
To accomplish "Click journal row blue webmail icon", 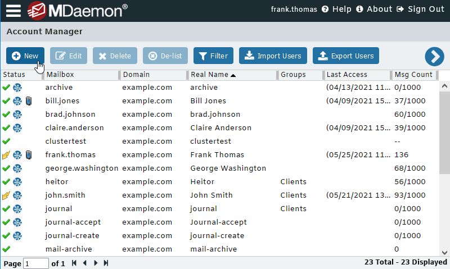I will pyautogui.click(x=17, y=208).
